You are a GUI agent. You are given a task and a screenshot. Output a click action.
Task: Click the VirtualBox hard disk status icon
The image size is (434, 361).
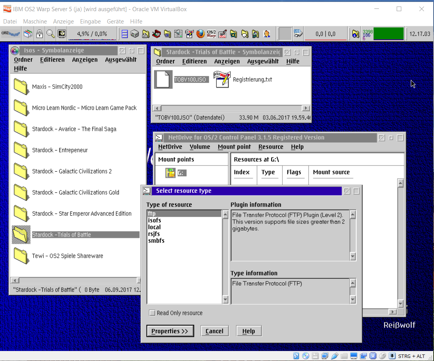click(296, 356)
